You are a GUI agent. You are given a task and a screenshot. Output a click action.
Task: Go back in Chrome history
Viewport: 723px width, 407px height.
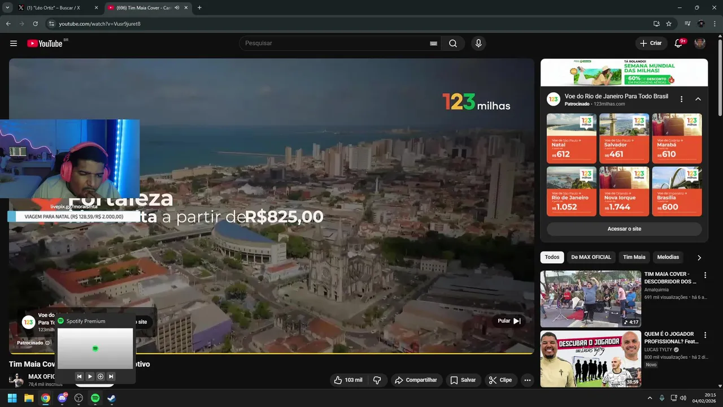point(8,24)
